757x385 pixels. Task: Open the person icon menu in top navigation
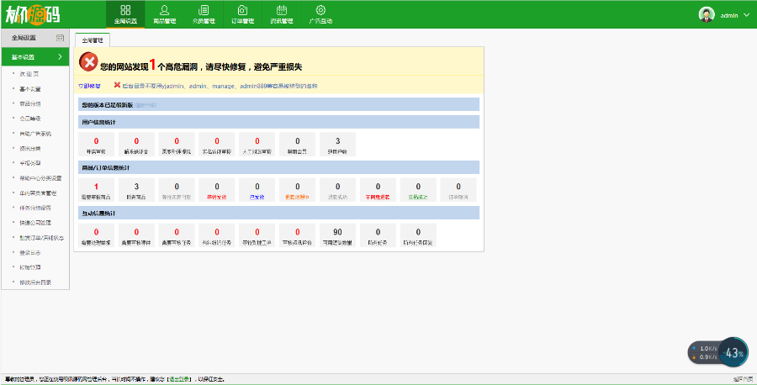tap(165, 10)
